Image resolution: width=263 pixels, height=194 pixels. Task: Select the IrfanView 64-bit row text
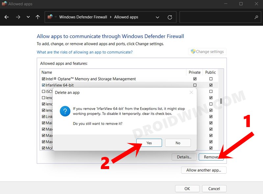(x=60, y=85)
